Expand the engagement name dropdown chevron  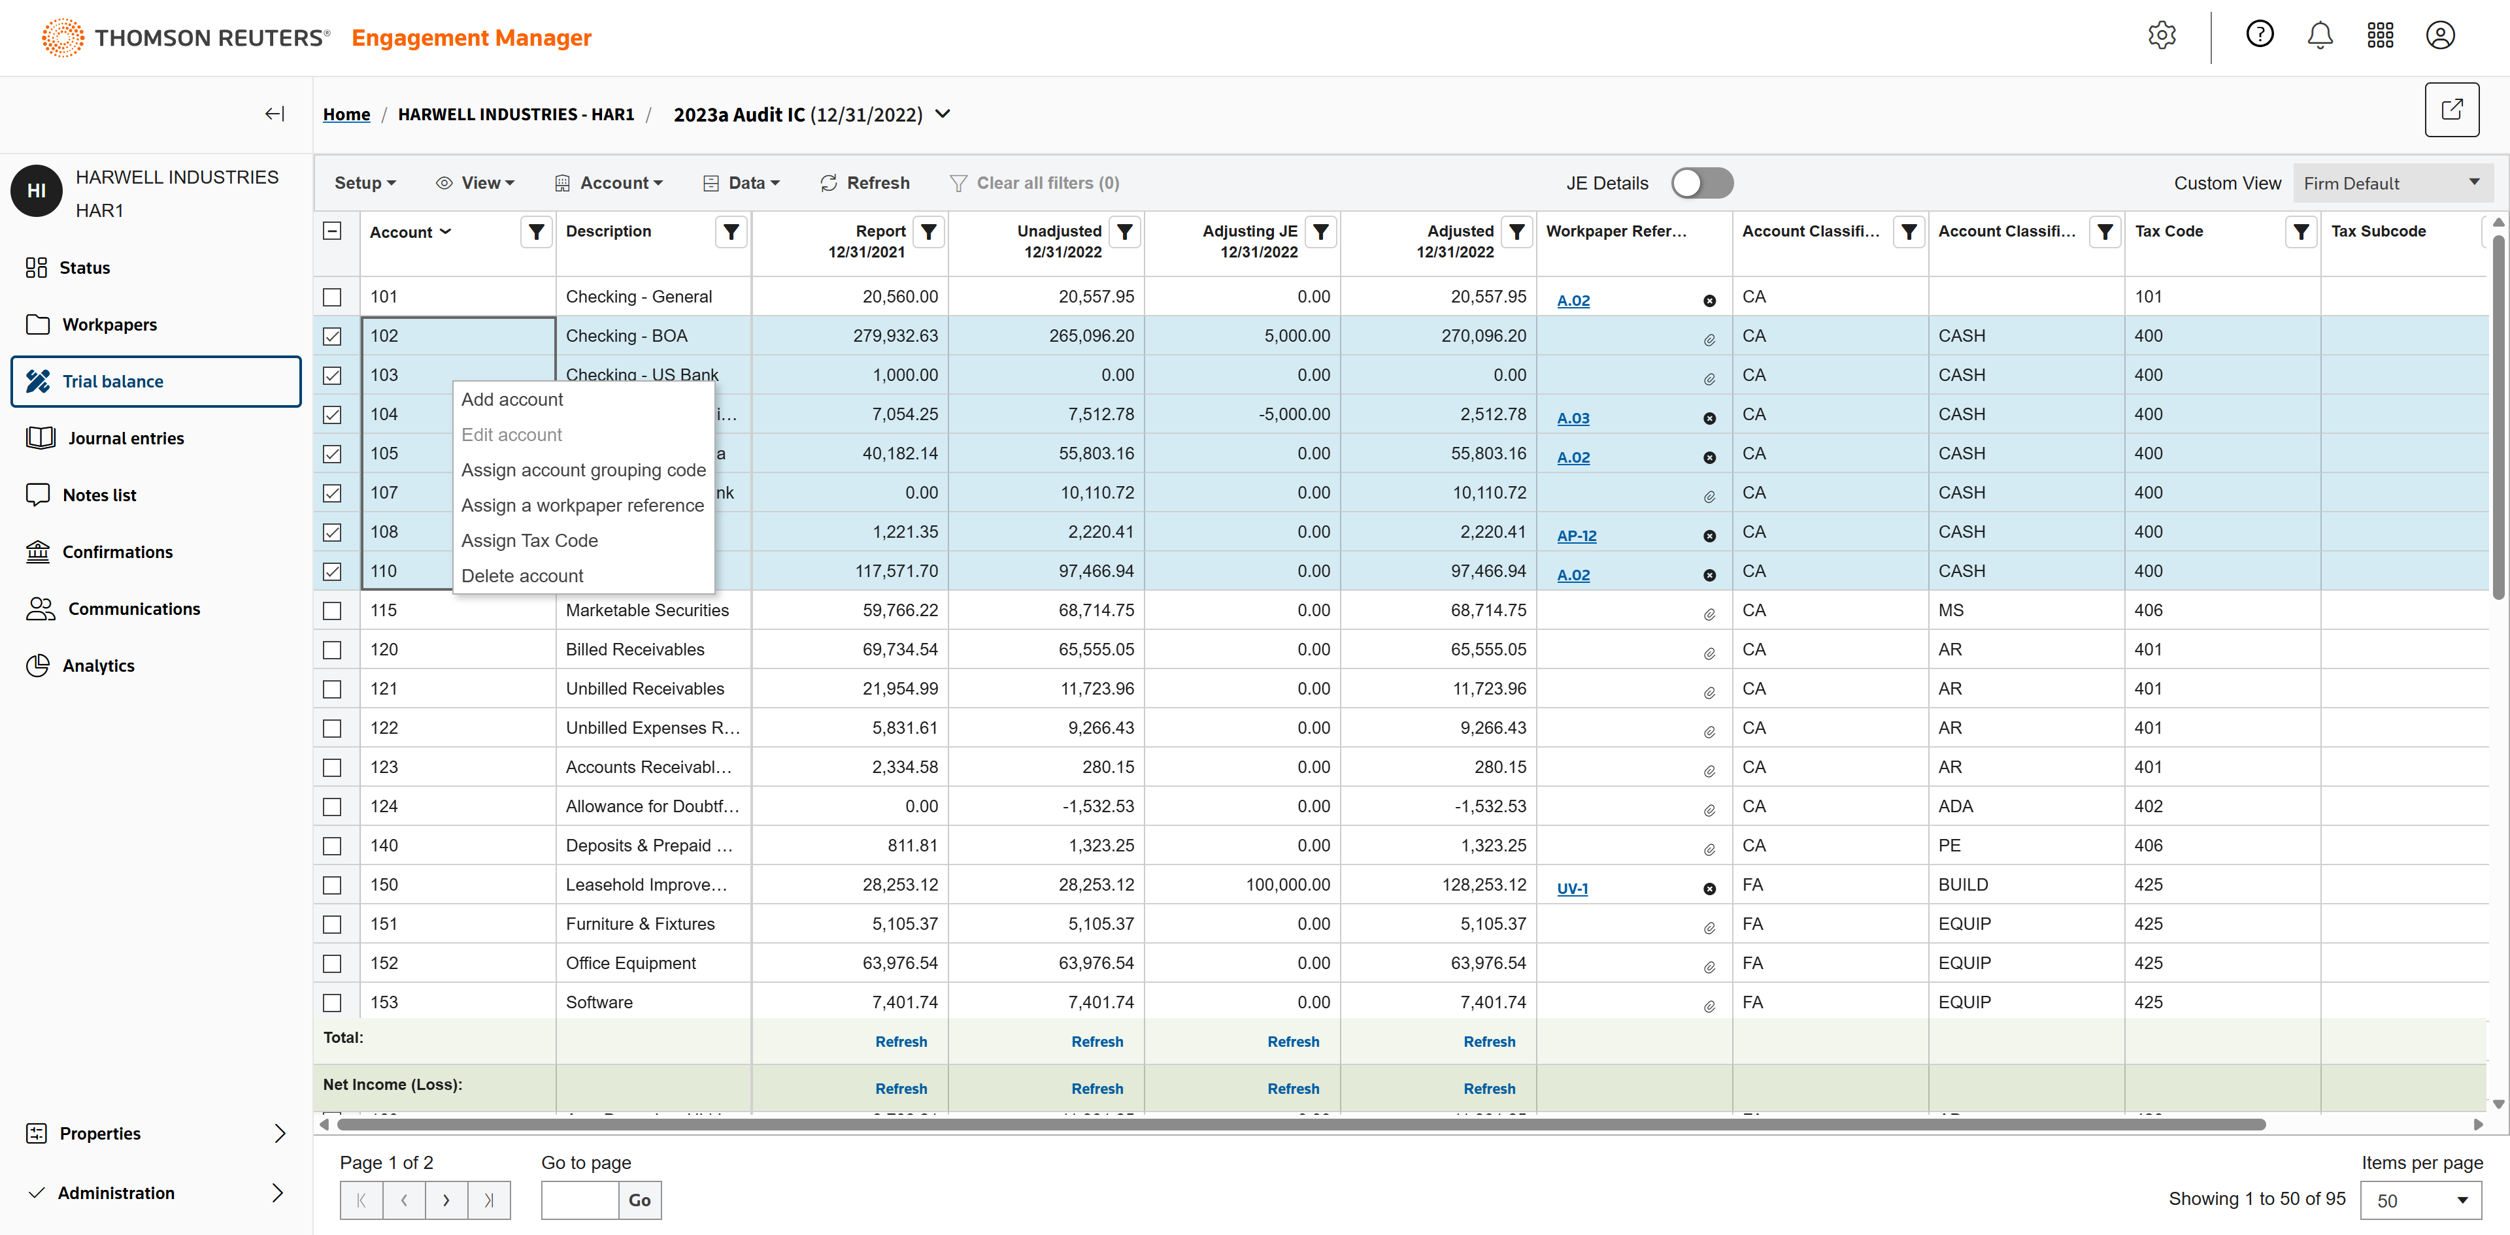[x=942, y=114]
